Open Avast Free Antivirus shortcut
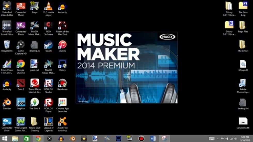Screen dimensions: 253x142 62,124
